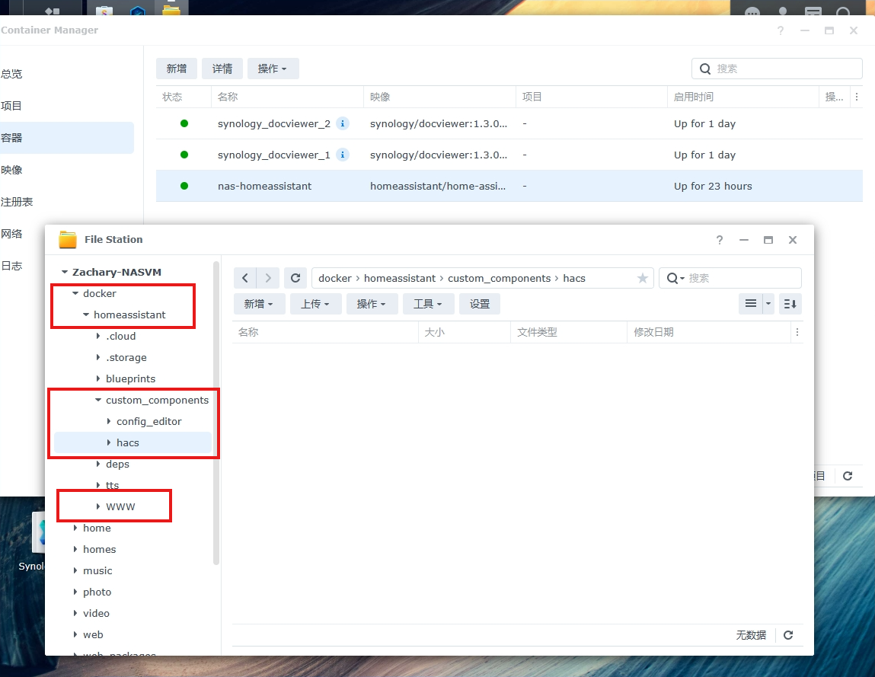
Task: Add hacs path to favorites star
Action: 642,278
